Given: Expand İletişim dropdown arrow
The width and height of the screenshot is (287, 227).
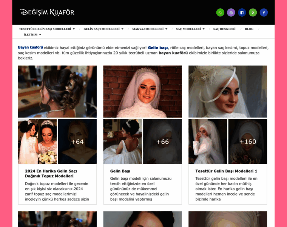Looking at the screenshot, I should pos(40,34).
